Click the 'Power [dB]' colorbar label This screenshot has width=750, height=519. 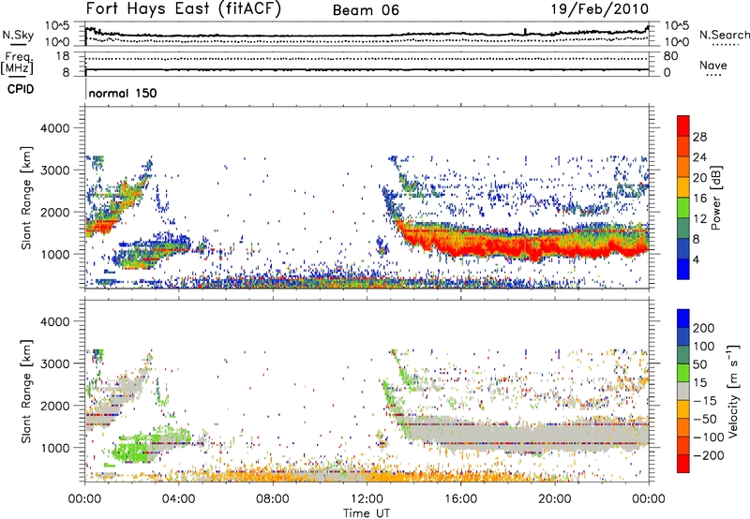[x=715, y=198]
